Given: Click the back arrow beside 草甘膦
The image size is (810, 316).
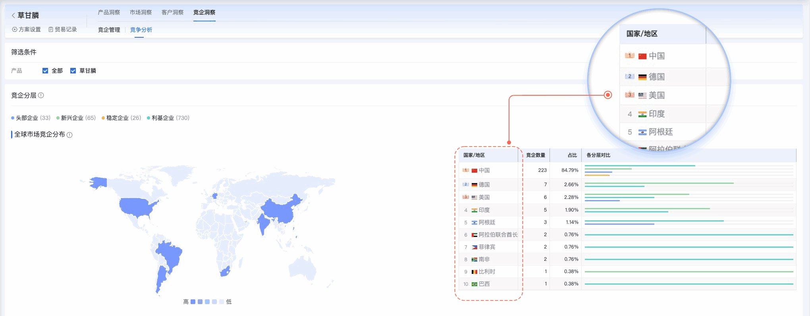Looking at the screenshot, I should point(13,15).
